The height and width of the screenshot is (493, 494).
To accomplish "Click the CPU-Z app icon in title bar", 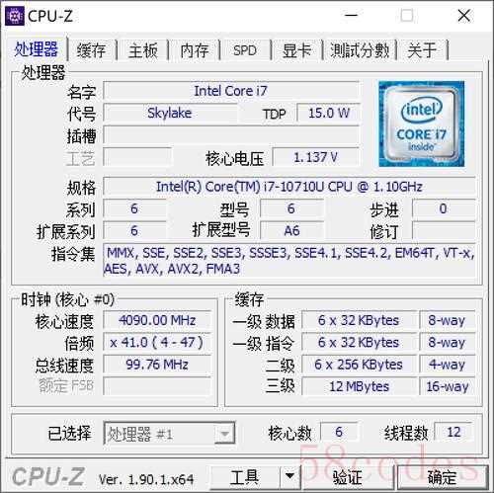I will [15, 16].
